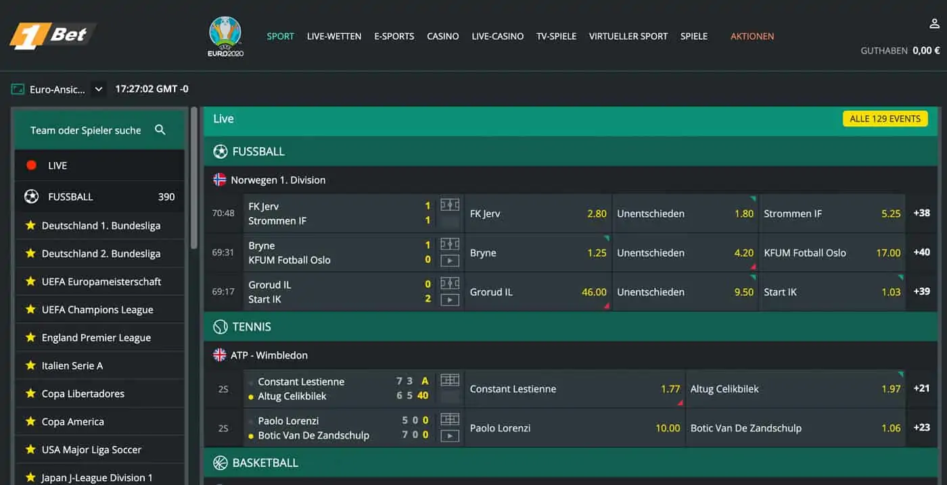
Task: Open the Euro-Ansicht odds format dropdown
Action: click(58, 88)
